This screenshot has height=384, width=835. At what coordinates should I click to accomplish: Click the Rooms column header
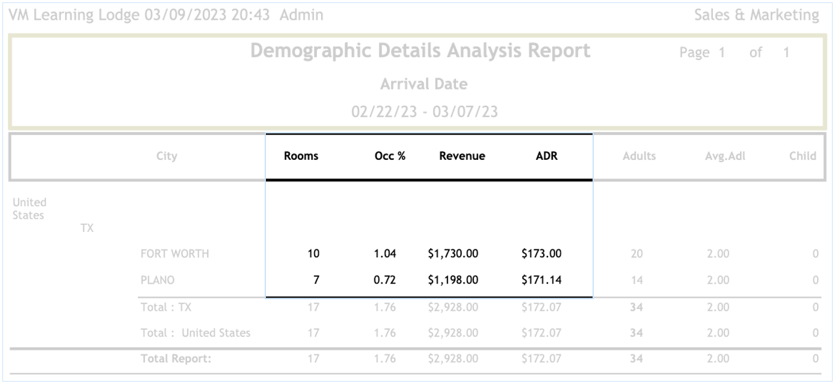(x=301, y=156)
